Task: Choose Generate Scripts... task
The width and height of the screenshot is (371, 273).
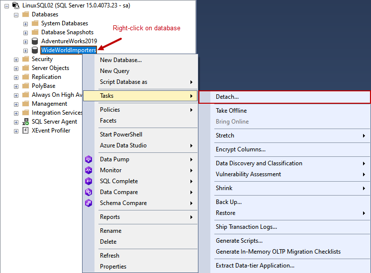Action: (x=284, y=241)
